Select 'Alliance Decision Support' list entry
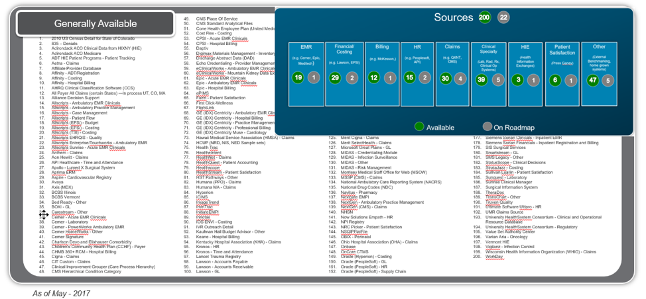 (76, 98)
